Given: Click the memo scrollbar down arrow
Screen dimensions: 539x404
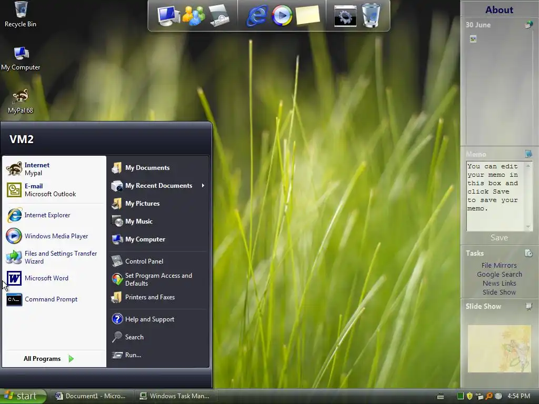Looking at the screenshot, I should pyautogui.click(x=528, y=227).
